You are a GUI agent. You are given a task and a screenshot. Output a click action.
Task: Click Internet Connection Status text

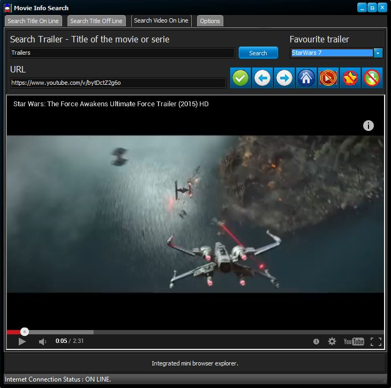pyautogui.click(x=58, y=379)
